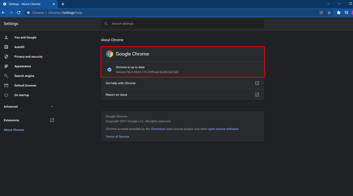Click the settings gear icon on the tab

pyautogui.click(x=5, y=4)
